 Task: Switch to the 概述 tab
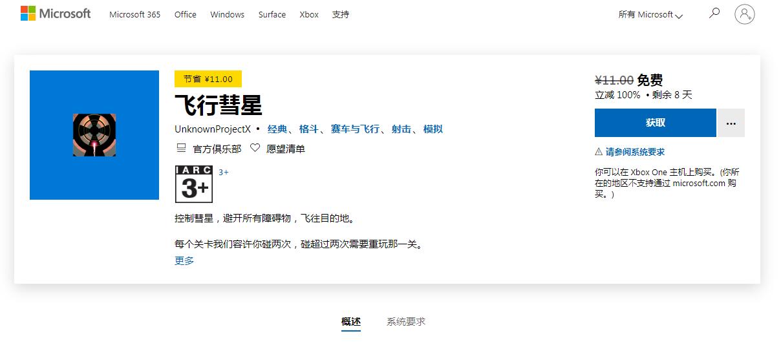point(351,321)
